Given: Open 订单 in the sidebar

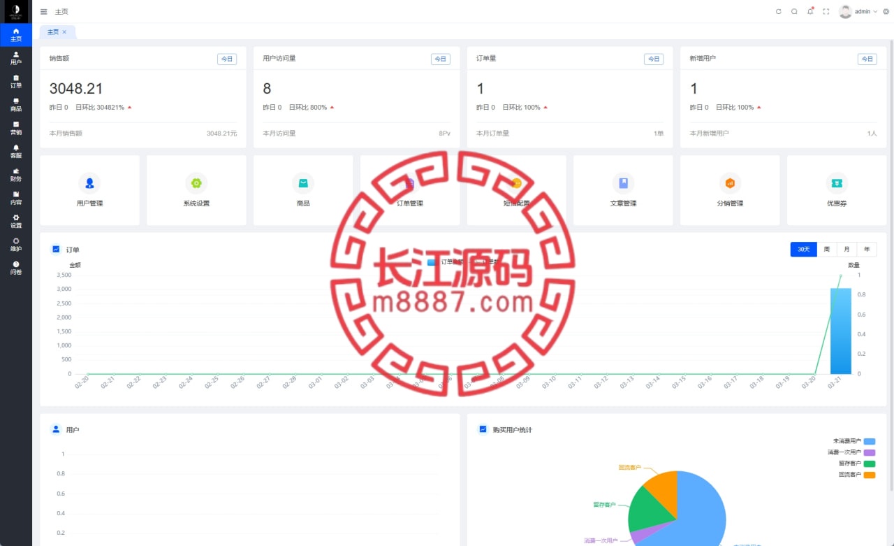Looking at the screenshot, I should coord(16,81).
